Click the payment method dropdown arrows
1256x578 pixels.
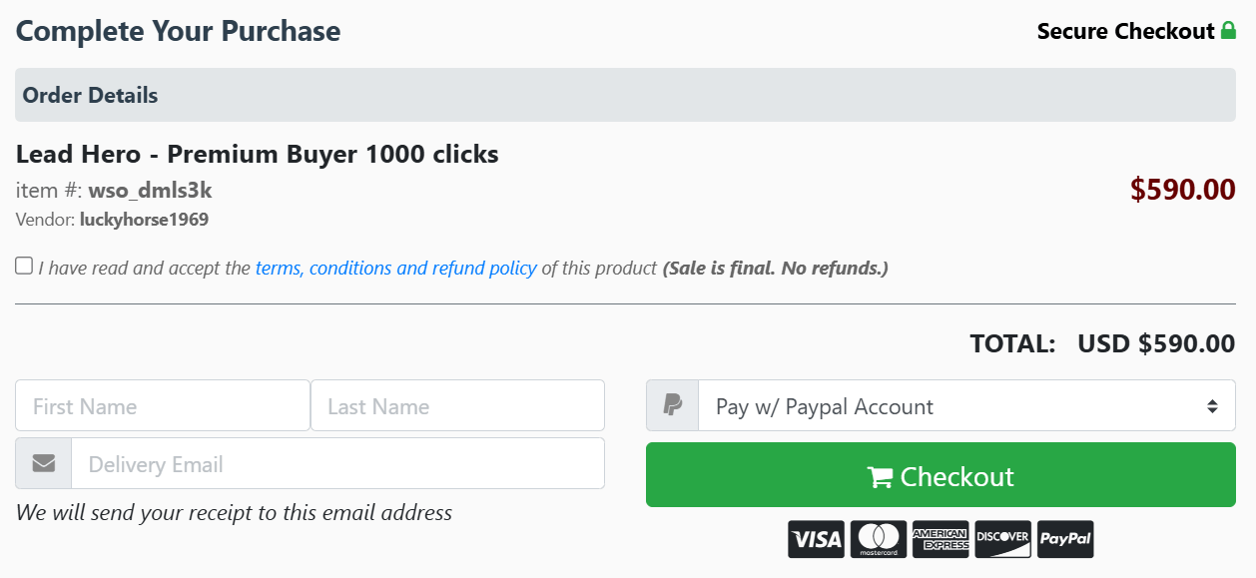point(1212,406)
